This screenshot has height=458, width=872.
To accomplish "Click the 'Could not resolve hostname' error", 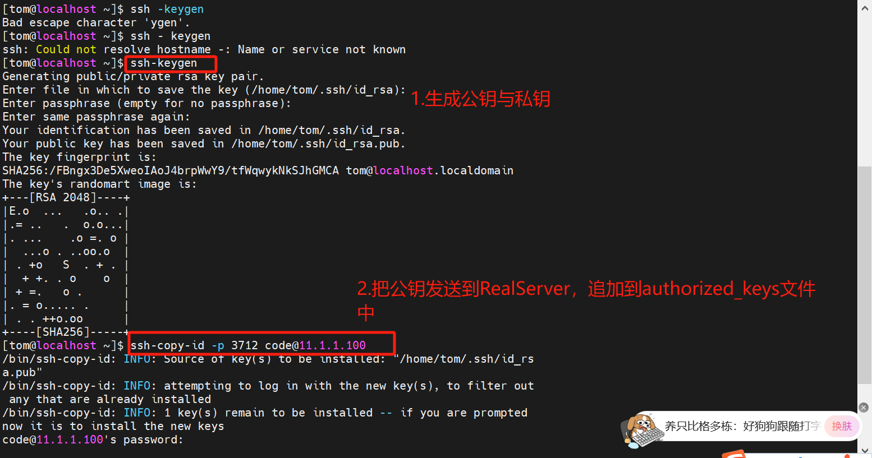I will pyautogui.click(x=204, y=49).
